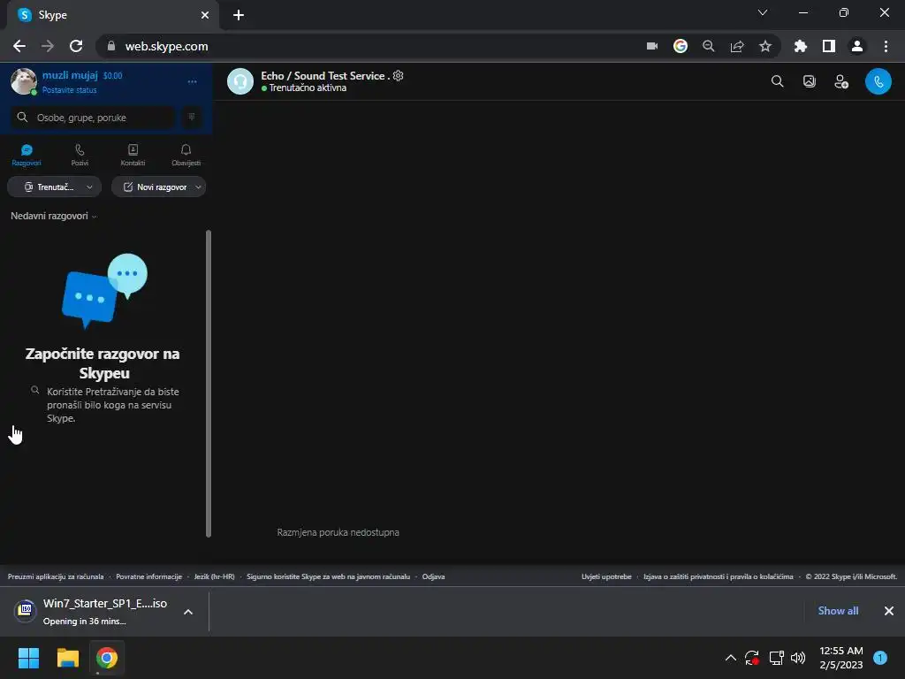
Task: Expand the Trenutač... dropdown arrow
Action: click(x=89, y=187)
